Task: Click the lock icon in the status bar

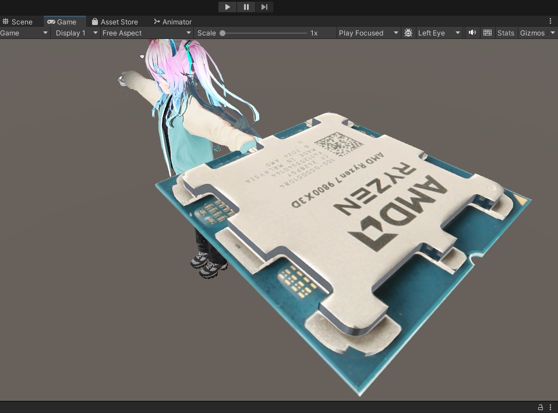Action: 540,407
